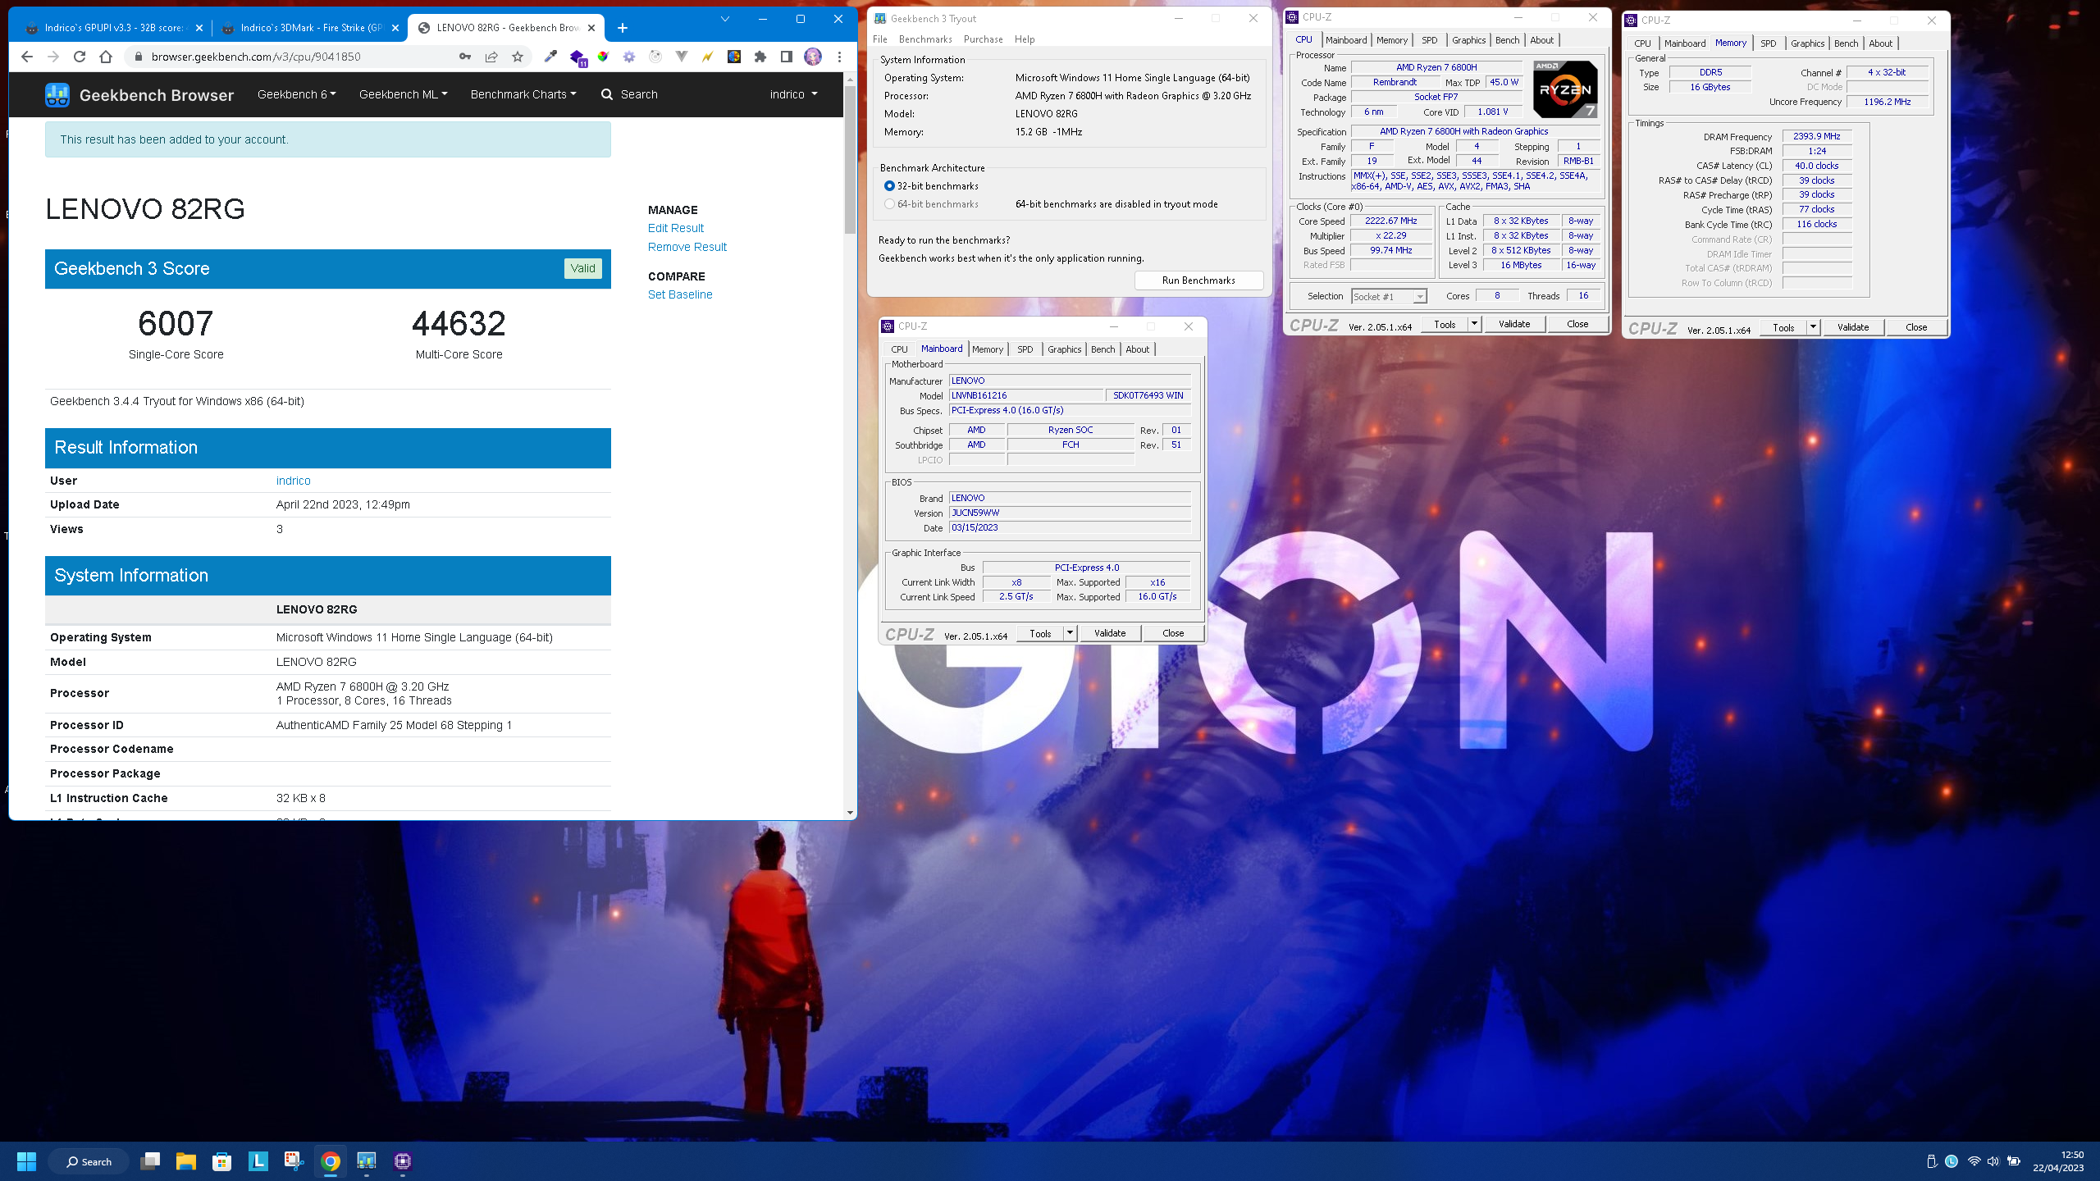Open Tools dropdown arrow in Memory tab window
This screenshot has height=1181, width=2100.
point(1813,327)
